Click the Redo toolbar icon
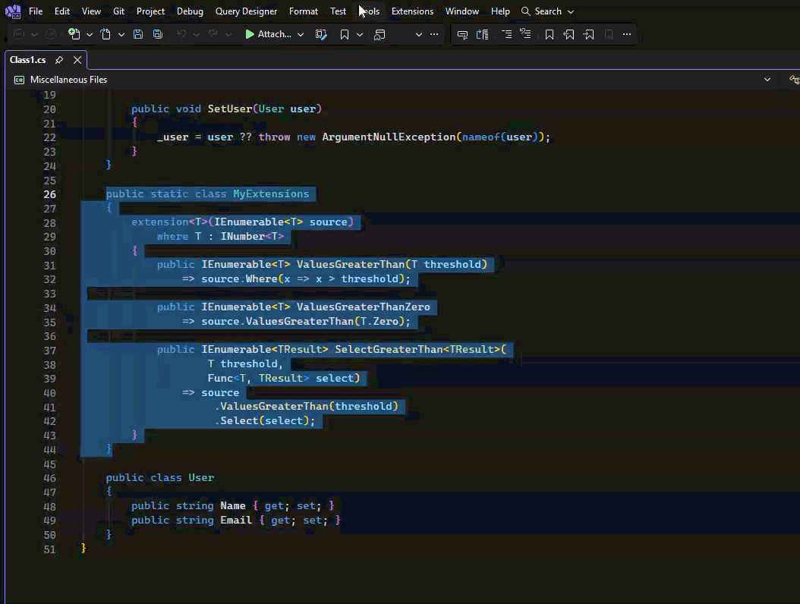This screenshot has height=604, width=800. pos(213,34)
